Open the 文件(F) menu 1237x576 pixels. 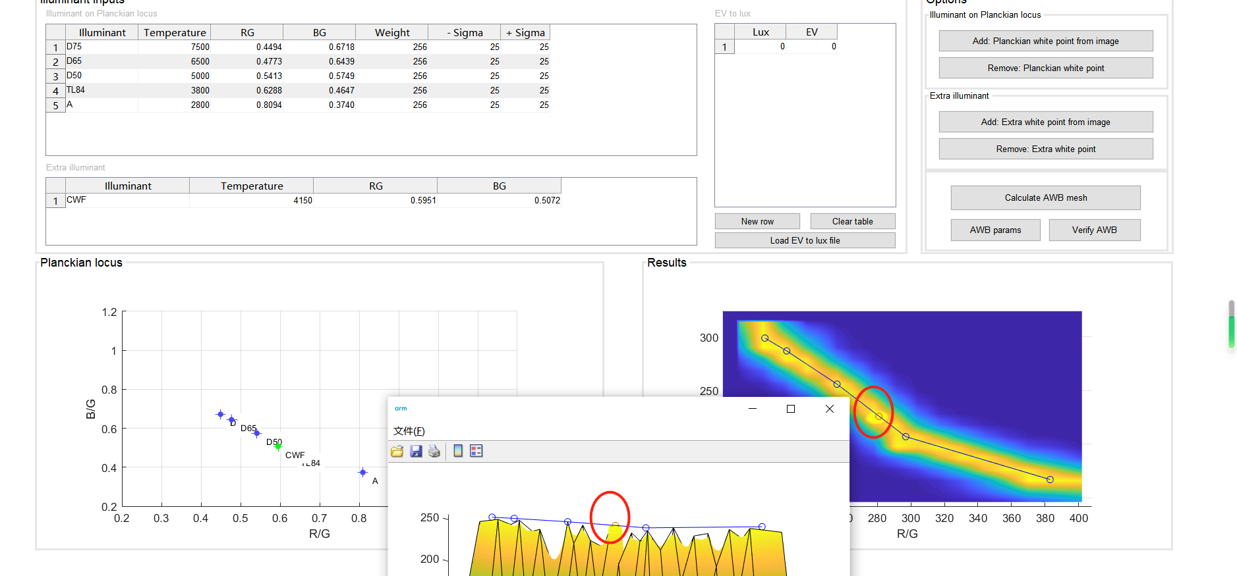409,431
